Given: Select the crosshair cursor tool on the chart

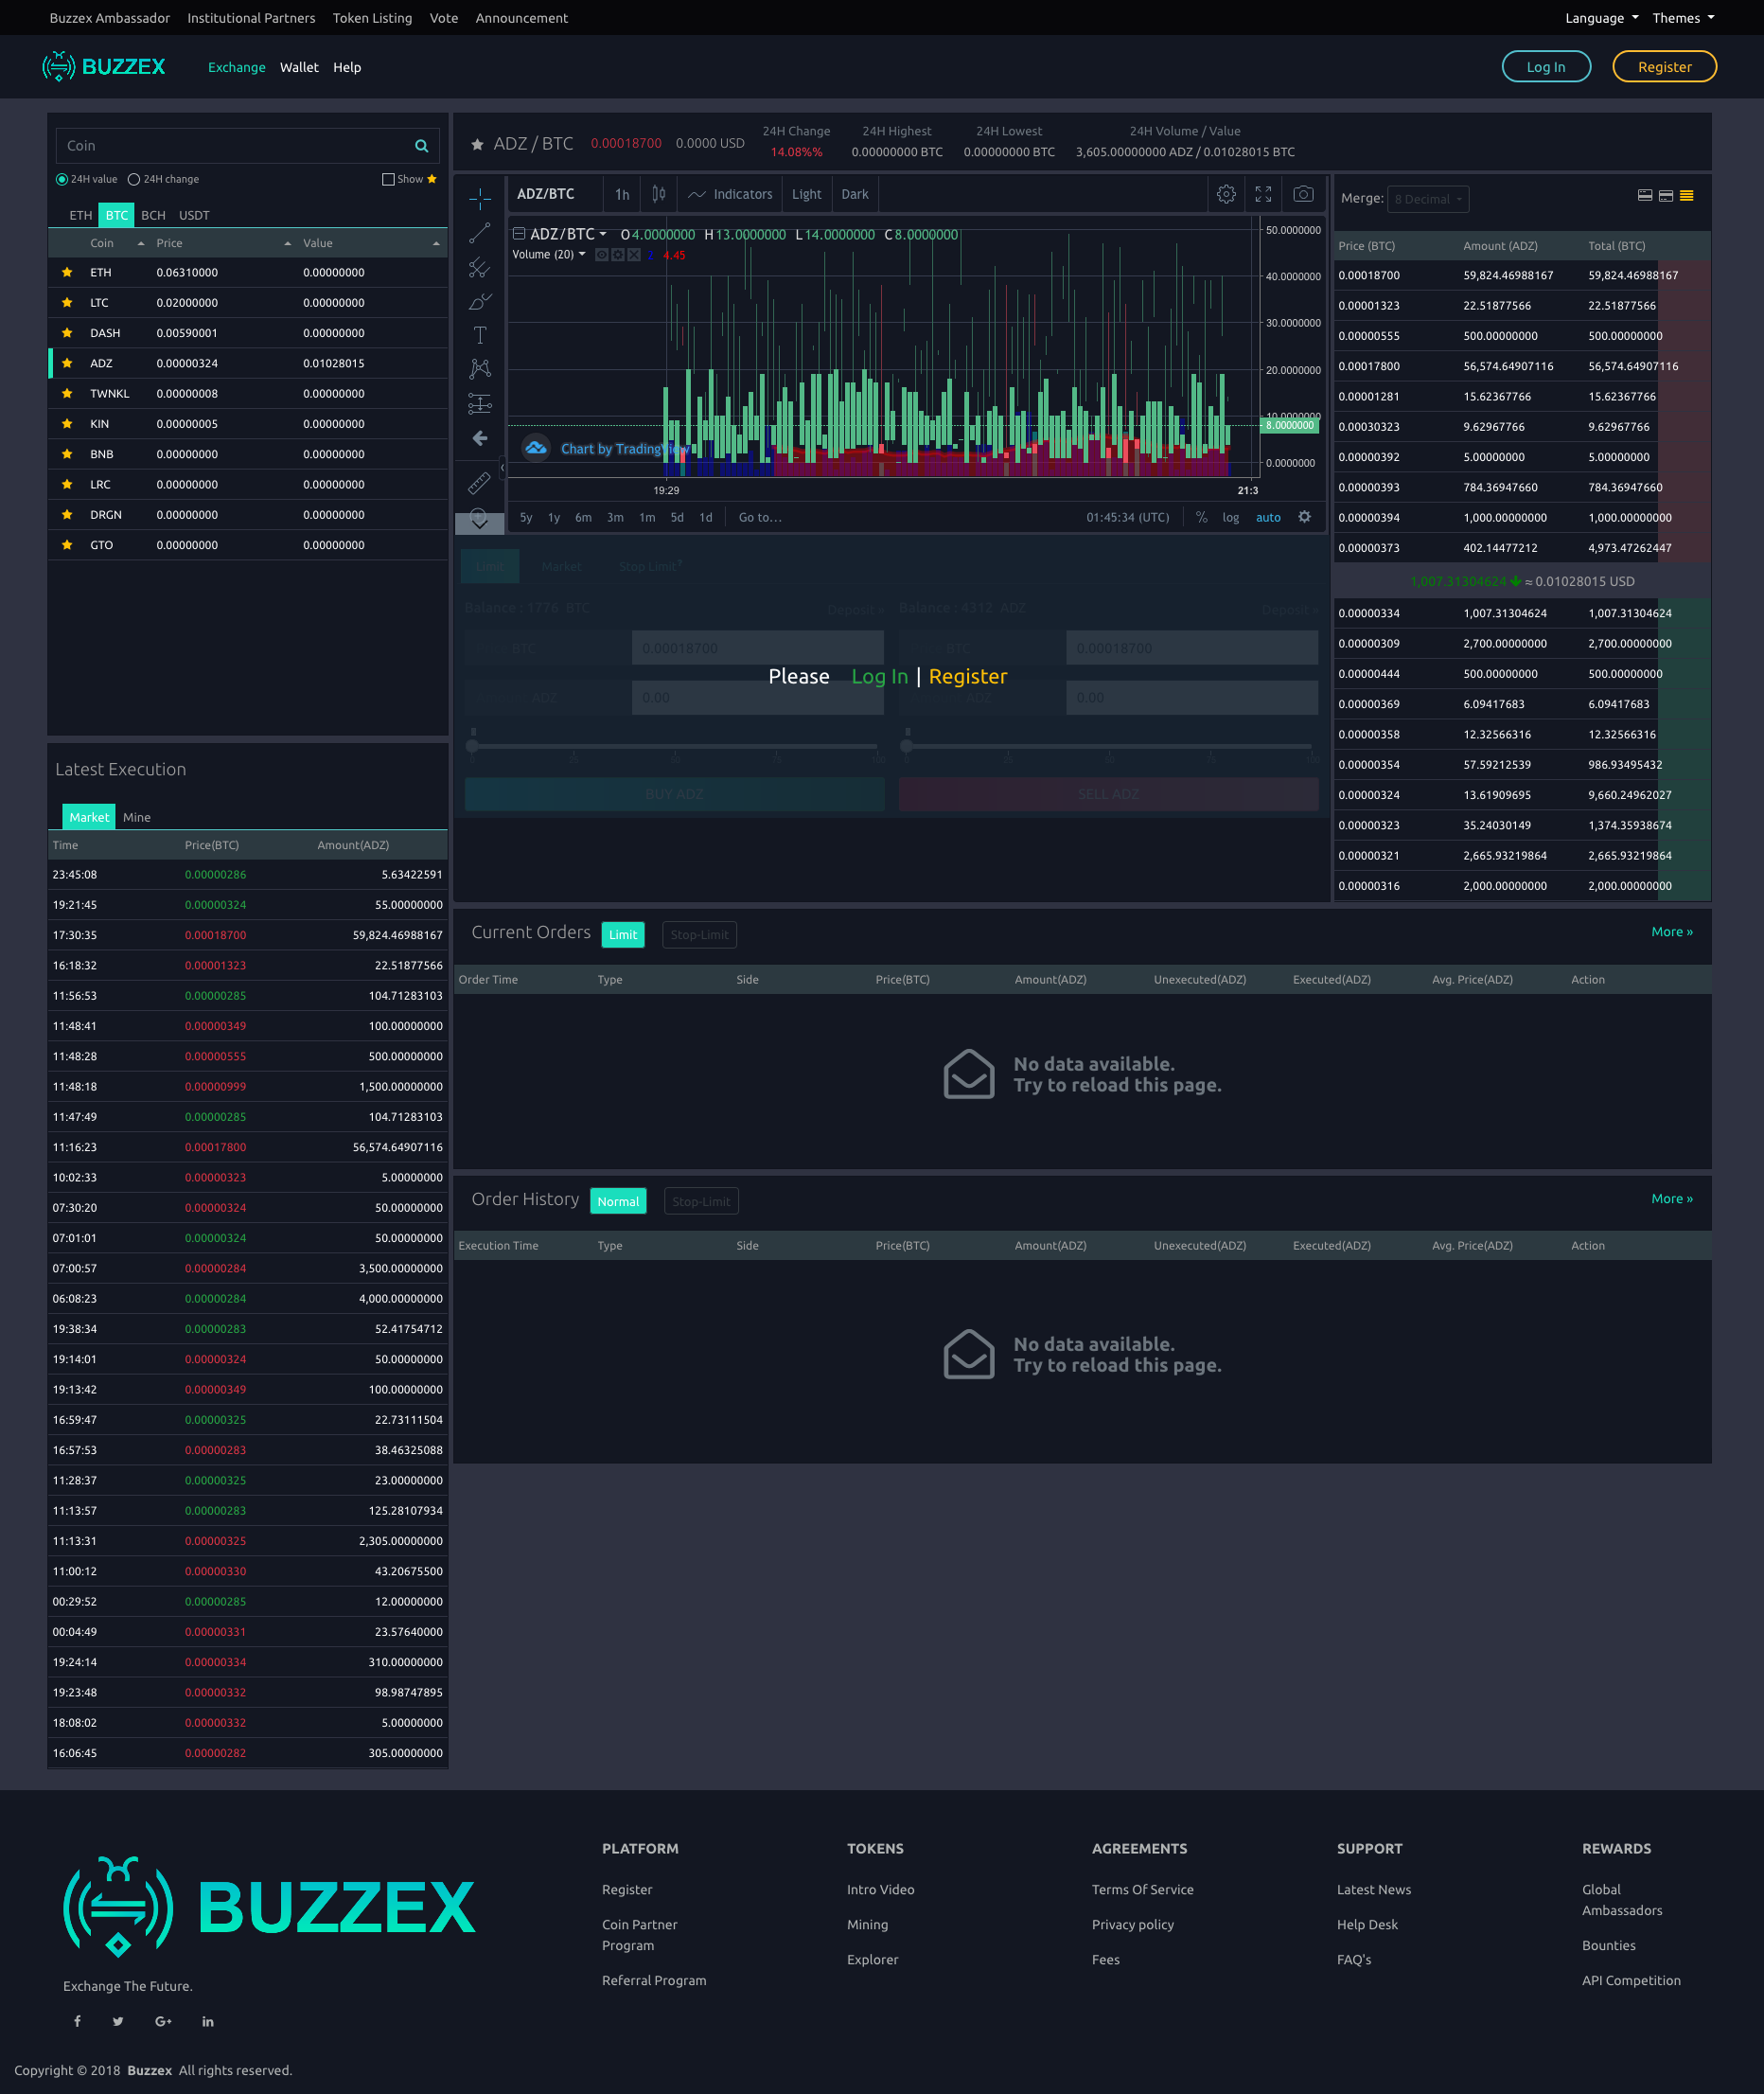Looking at the screenshot, I should pos(480,198).
